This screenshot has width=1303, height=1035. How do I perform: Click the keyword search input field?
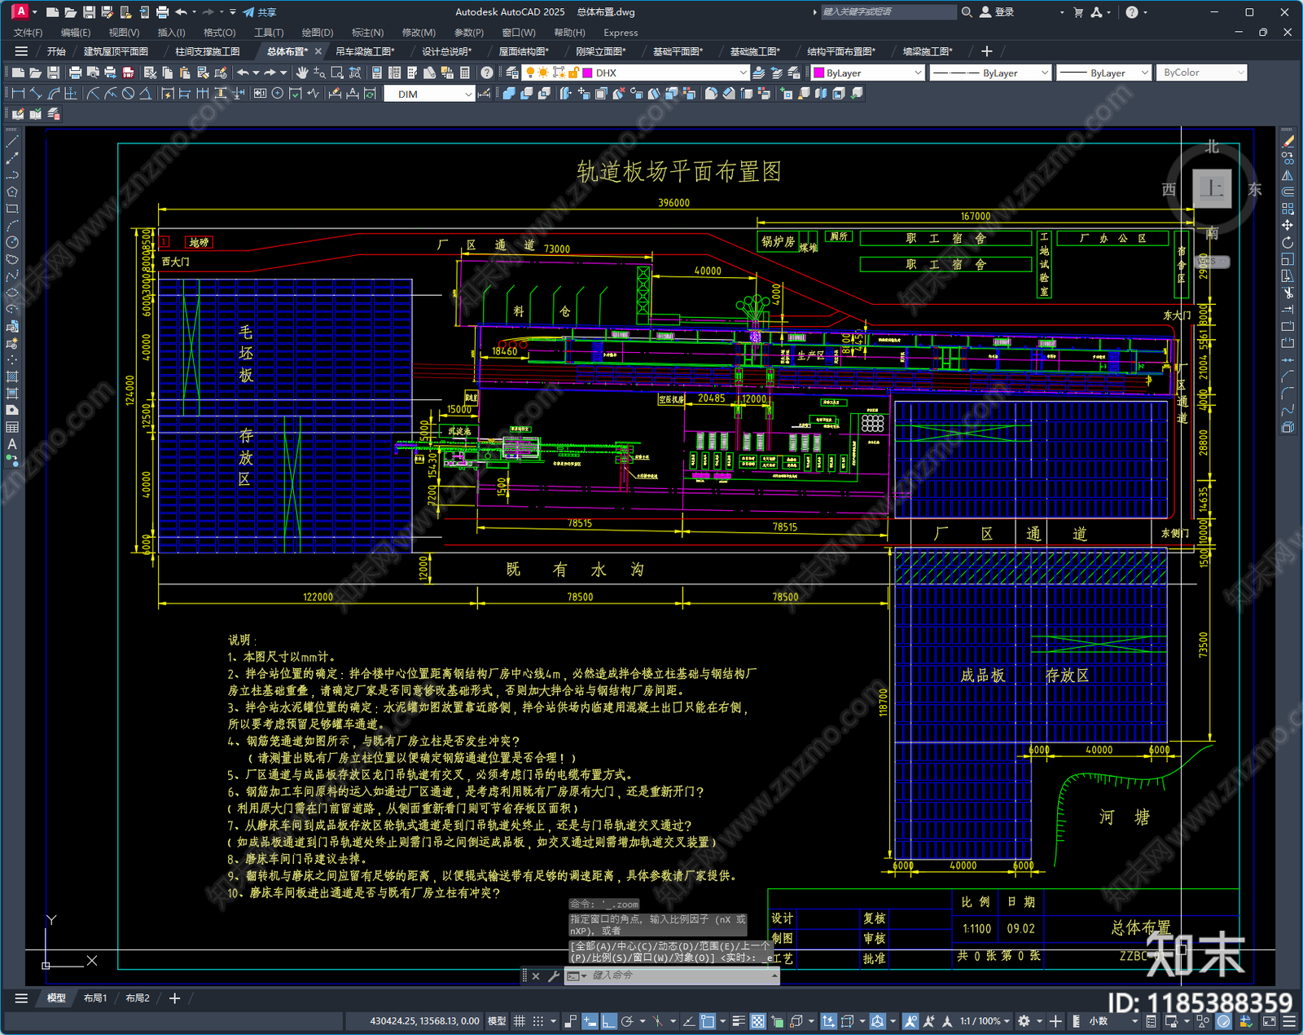(888, 12)
